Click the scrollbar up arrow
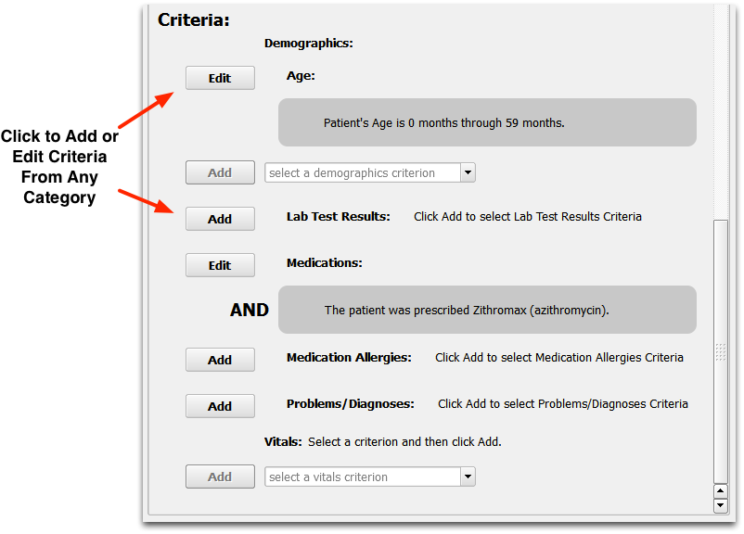The width and height of the screenshot is (744, 534). pos(720,490)
